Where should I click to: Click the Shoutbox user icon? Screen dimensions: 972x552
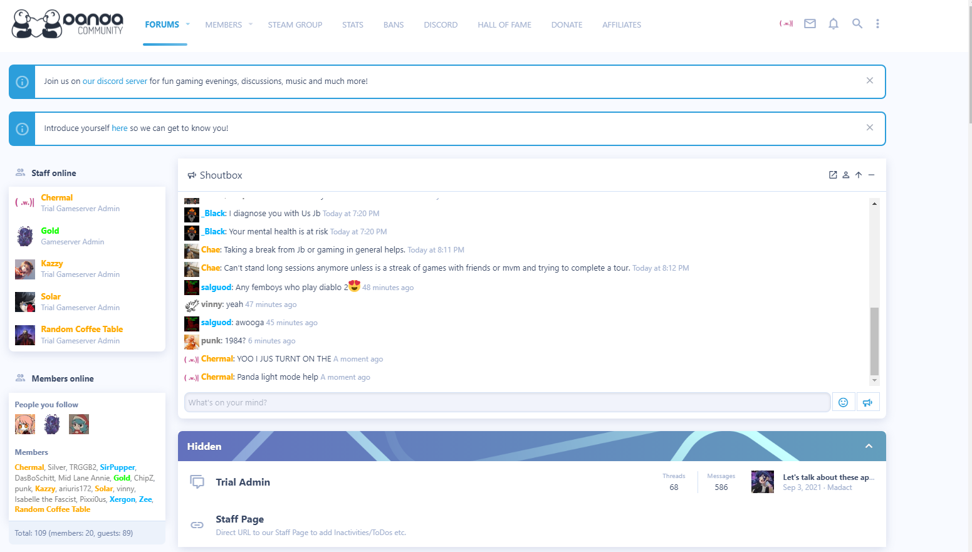tap(845, 175)
